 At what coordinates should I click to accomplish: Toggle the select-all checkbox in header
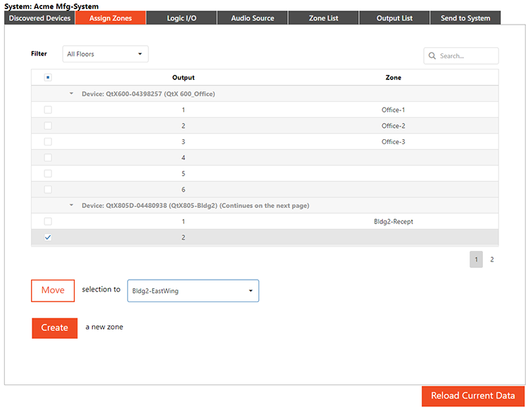click(48, 77)
